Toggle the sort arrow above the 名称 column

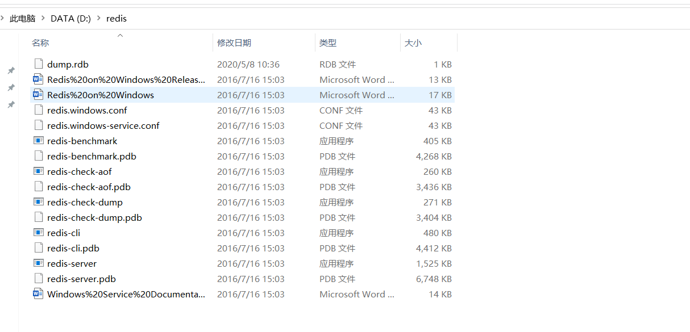pos(120,36)
